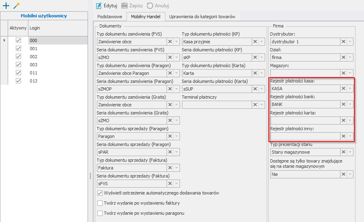The image size is (364, 222).
Task: Expand the Typ prezentacji stanu dropdown
Action: coord(350,152)
